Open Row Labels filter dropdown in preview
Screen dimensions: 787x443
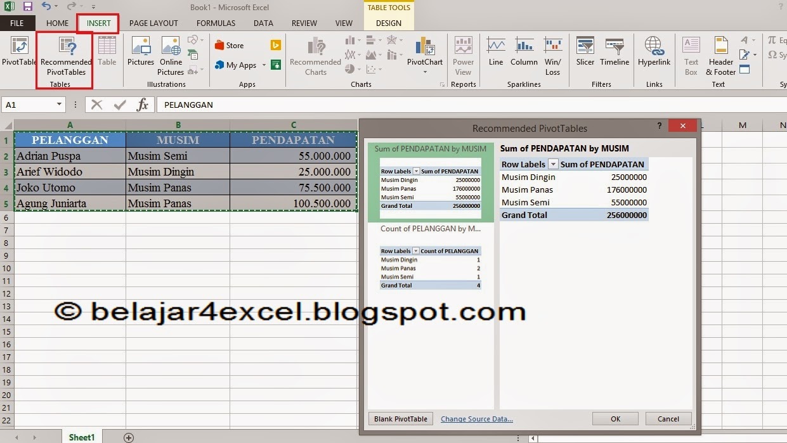tap(553, 164)
